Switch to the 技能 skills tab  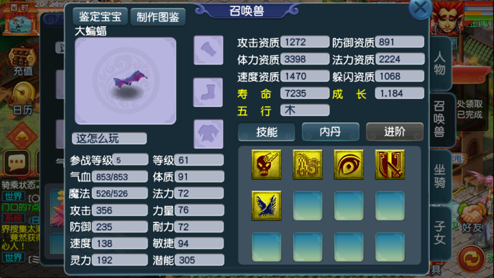click(266, 132)
